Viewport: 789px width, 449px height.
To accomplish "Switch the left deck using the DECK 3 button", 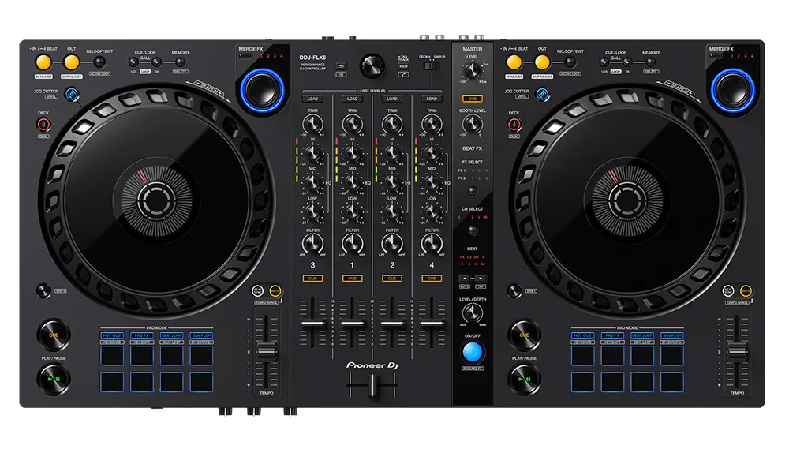I will point(43,125).
